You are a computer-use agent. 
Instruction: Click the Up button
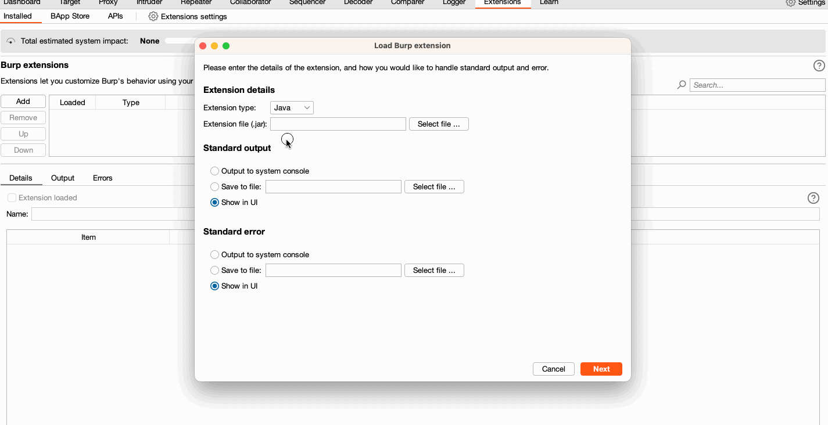tap(23, 134)
